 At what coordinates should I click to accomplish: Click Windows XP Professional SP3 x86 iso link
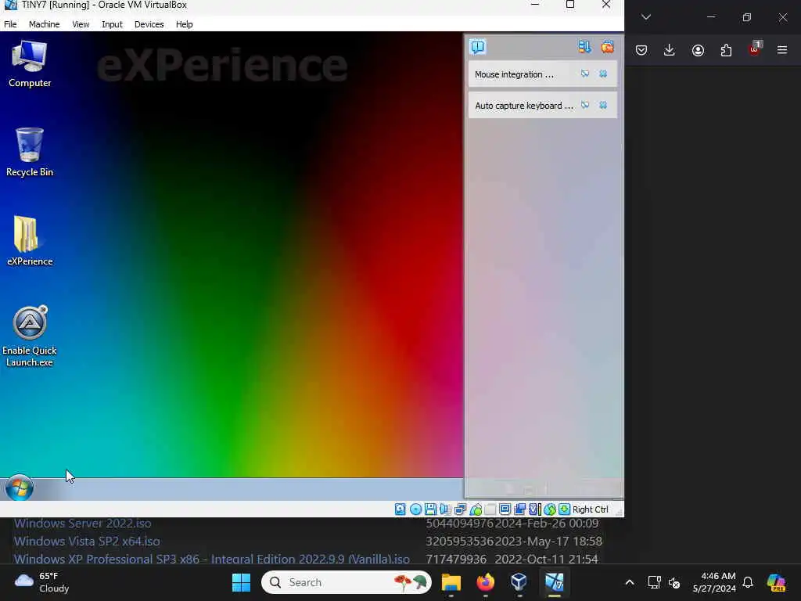coord(211,559)
